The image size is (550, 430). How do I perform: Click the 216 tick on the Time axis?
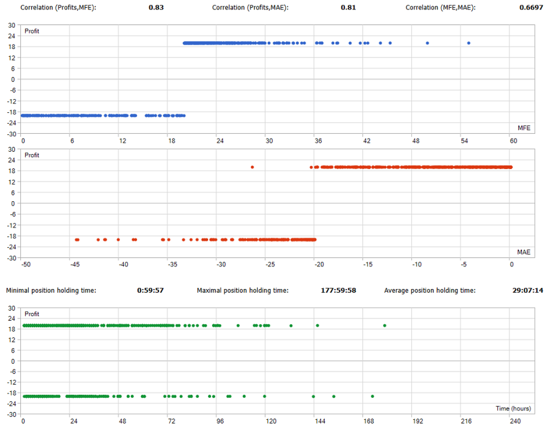tap(466, 421)
